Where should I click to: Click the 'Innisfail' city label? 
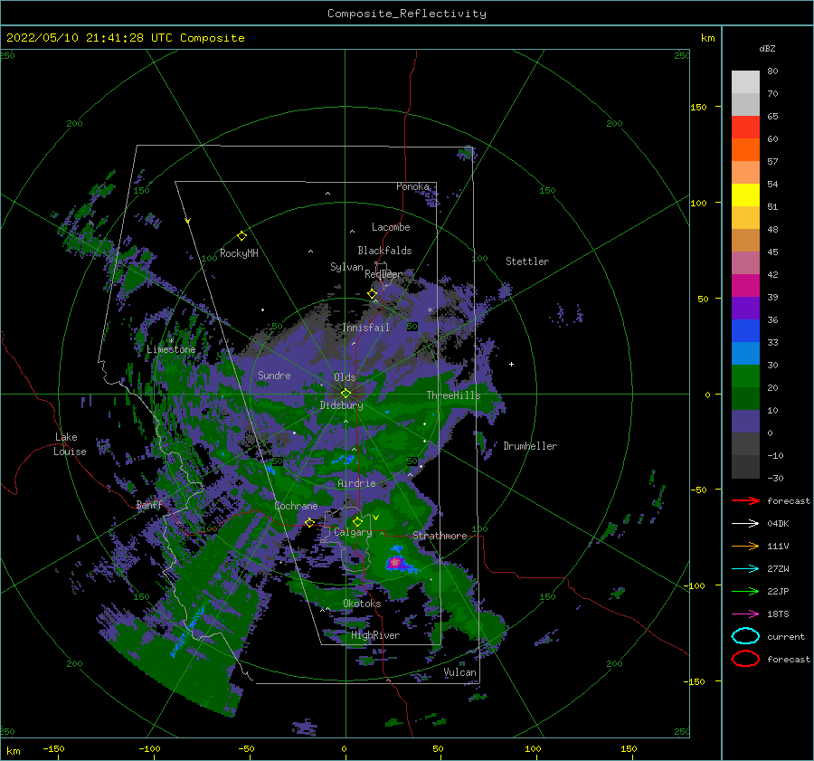pos(365,328)
